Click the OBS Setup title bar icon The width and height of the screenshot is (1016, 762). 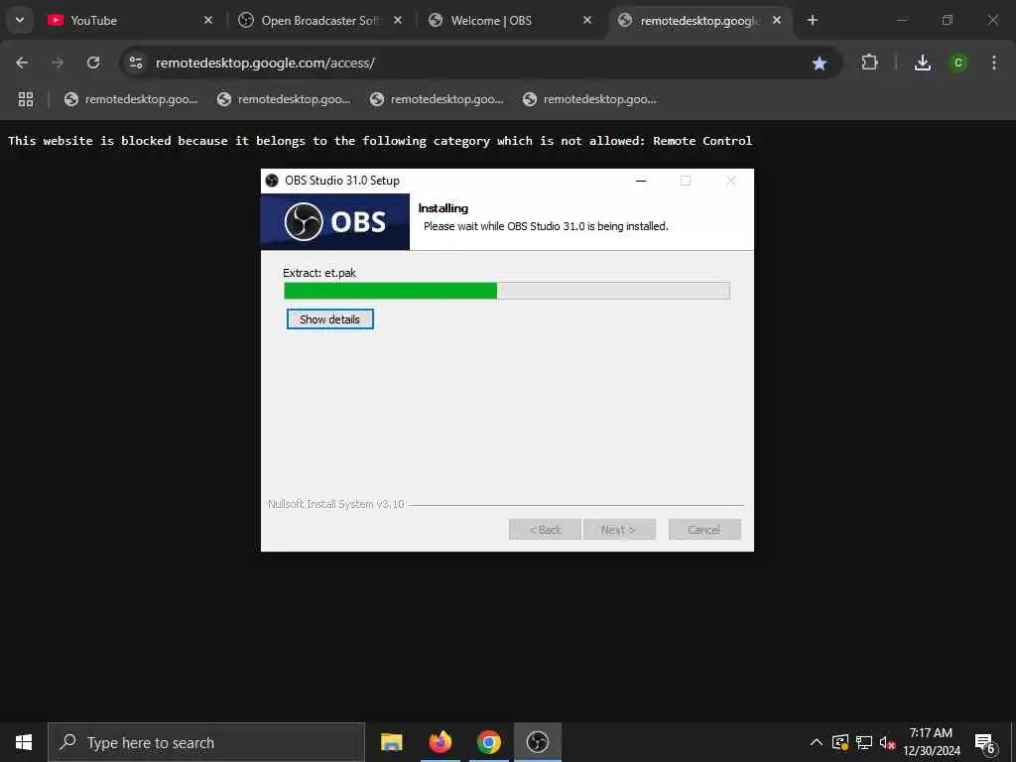coord(272,181)
